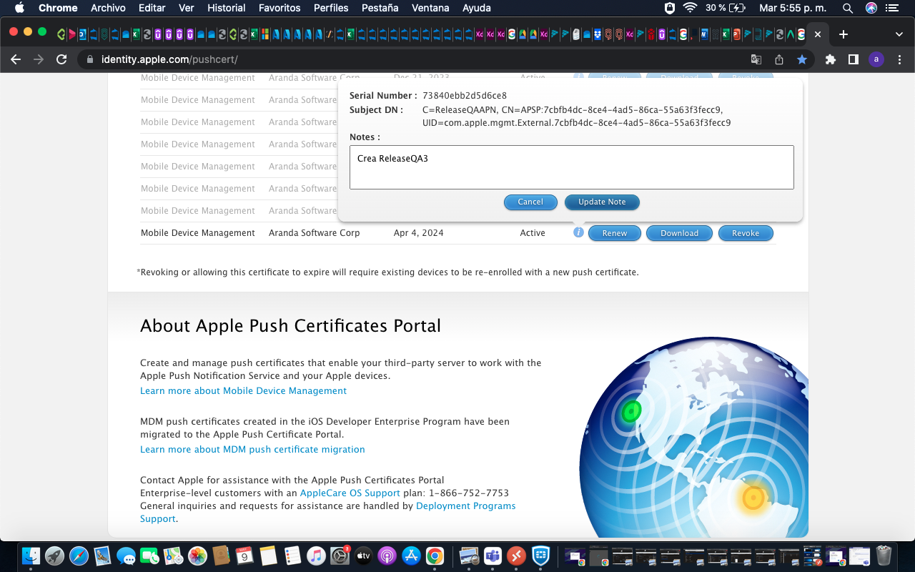Open Messages from the Dock
Screen dimensions: 915x572
click(127, 556)
